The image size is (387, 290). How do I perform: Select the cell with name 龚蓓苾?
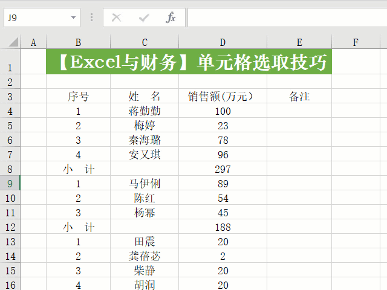tap(145, 256)
